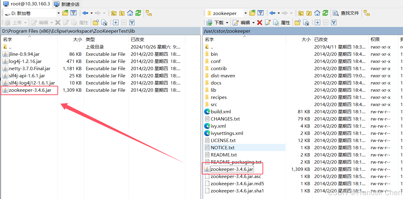The image size is (403, 199).
Task: Refresh the remote panel listing
Action: [325, 13]
